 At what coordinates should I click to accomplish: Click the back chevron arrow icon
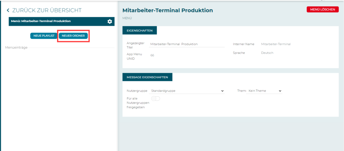coord(8,10)
